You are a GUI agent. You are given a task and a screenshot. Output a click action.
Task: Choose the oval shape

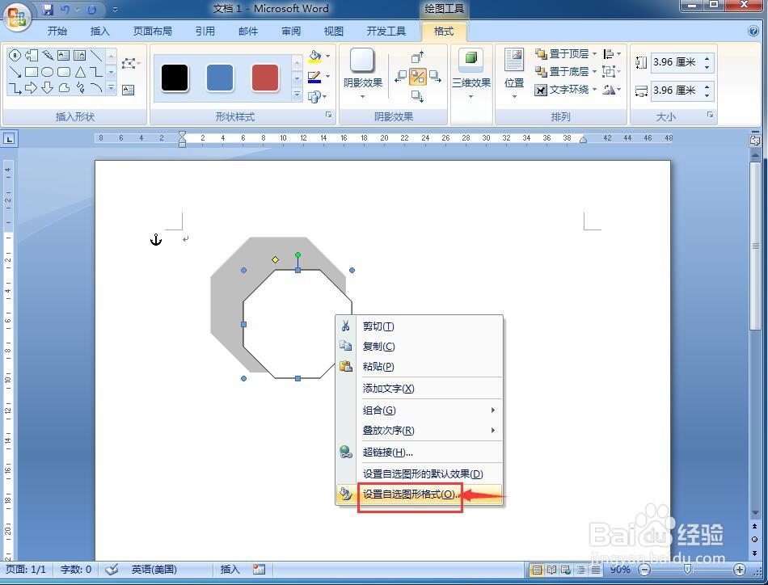pyautogui.click(x=48, y=72)
